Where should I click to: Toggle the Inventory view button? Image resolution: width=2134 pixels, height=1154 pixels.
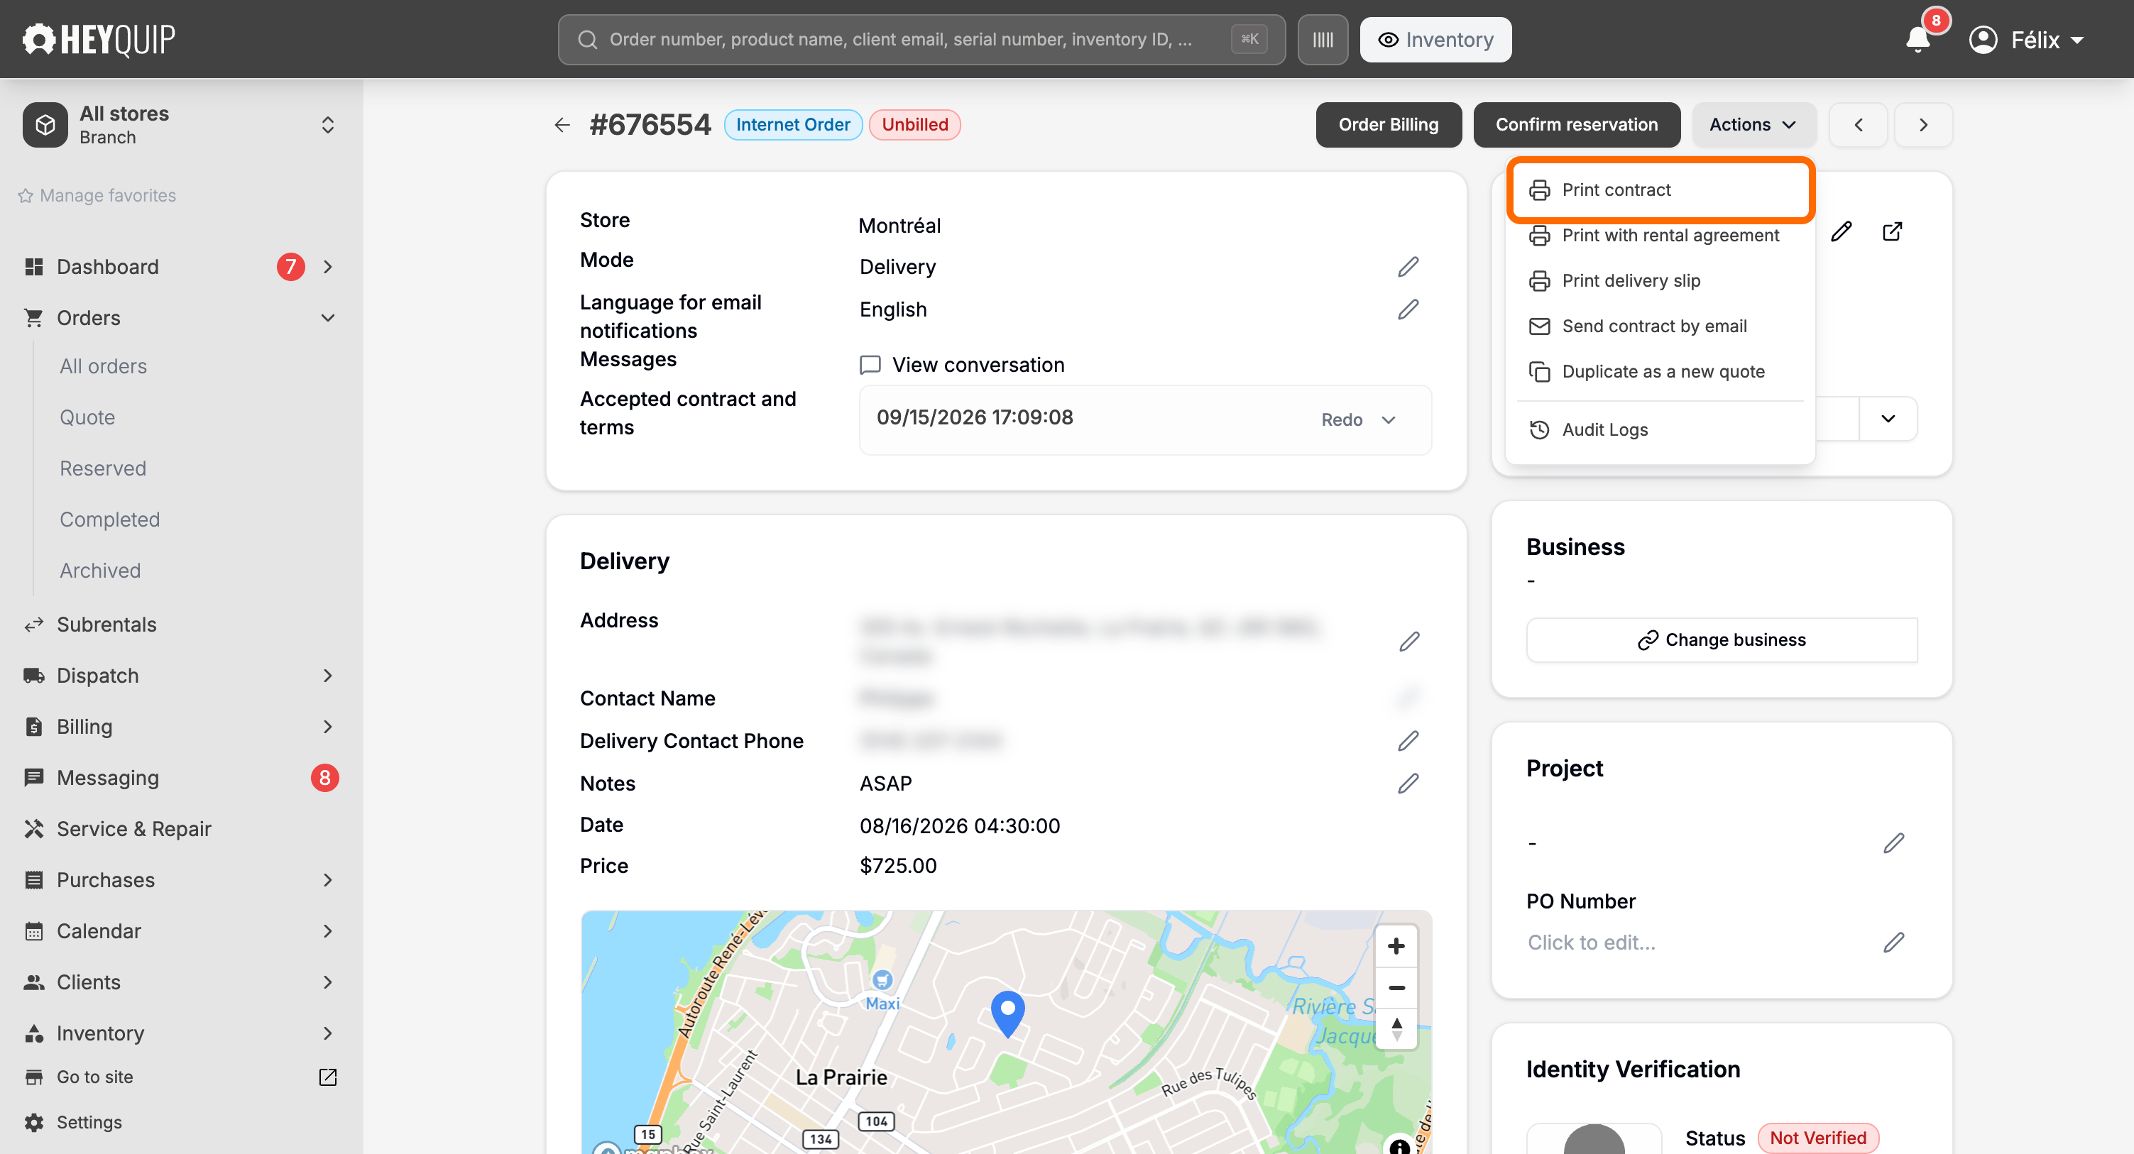pyautogui.click(x=1435, y=40)
